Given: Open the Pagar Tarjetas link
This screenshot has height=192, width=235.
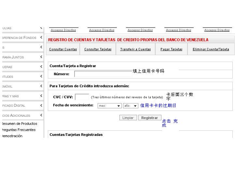Looking at the screenshot, I should click(x=171, y=49).
